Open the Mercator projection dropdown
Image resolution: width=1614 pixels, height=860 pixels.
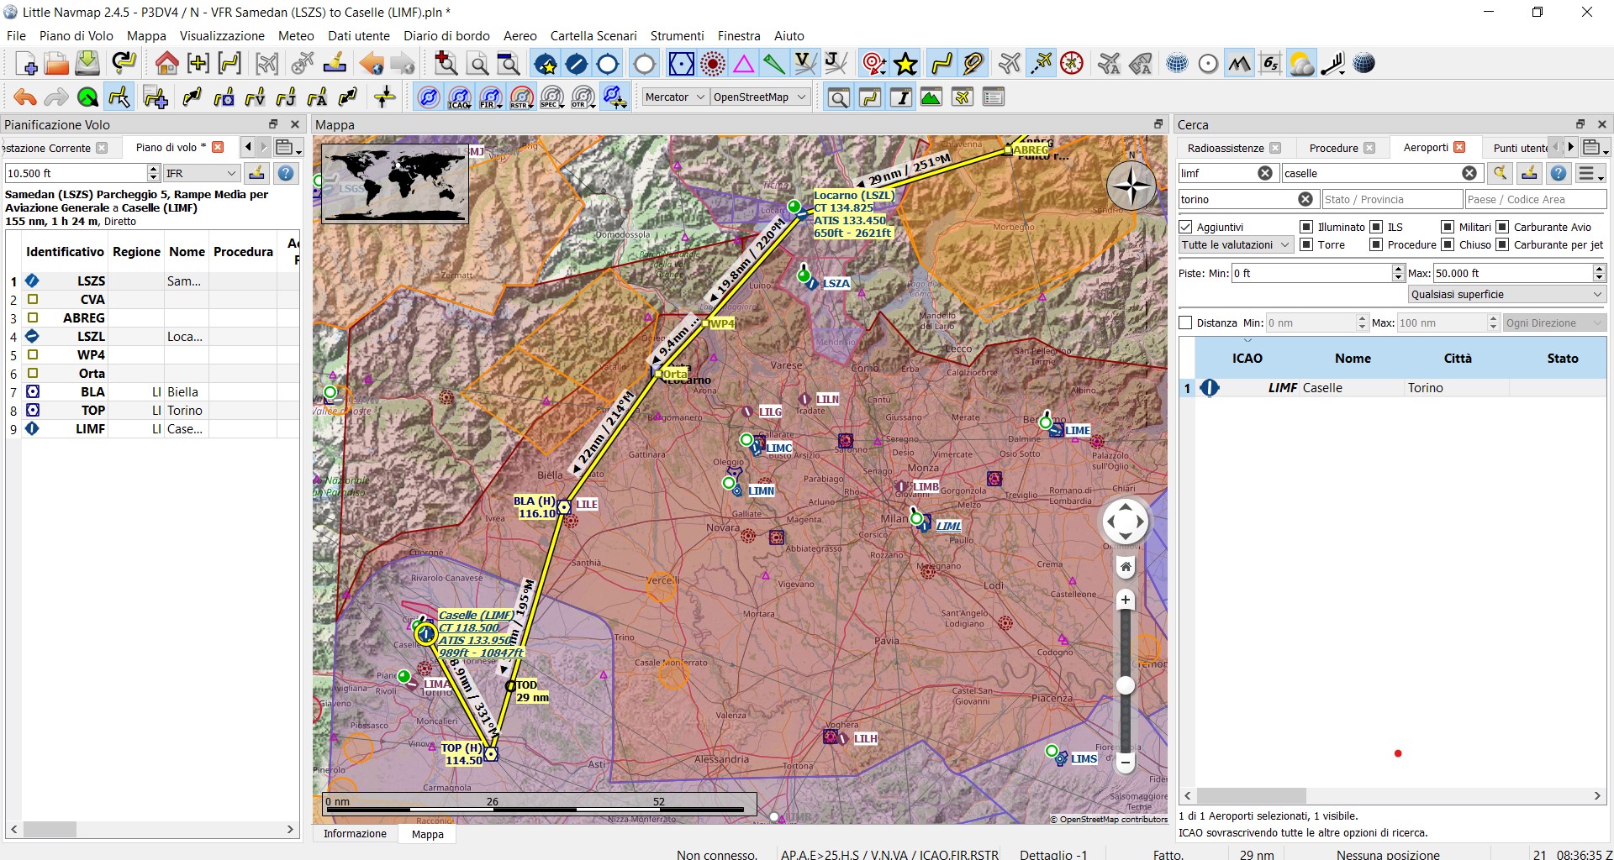[674, 97]
